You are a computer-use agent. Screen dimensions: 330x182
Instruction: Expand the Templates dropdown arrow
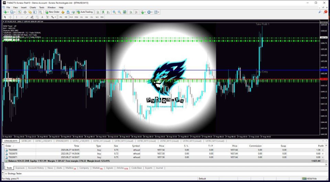158,12
